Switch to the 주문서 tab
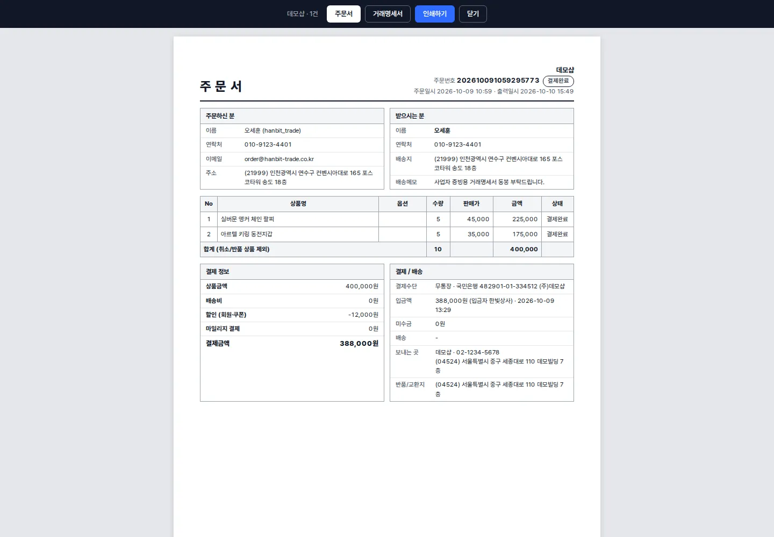Image resolution: width=774 pixels, height=537 pixels. (343, 14)
